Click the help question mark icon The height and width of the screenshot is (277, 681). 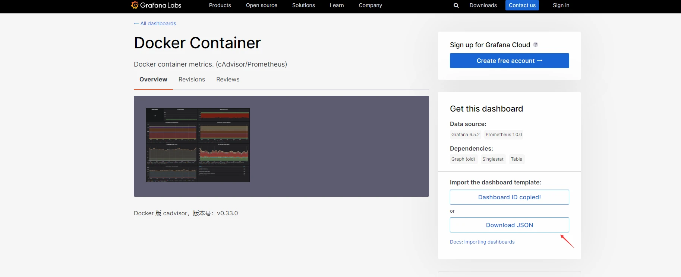click(x=536, y=45)
